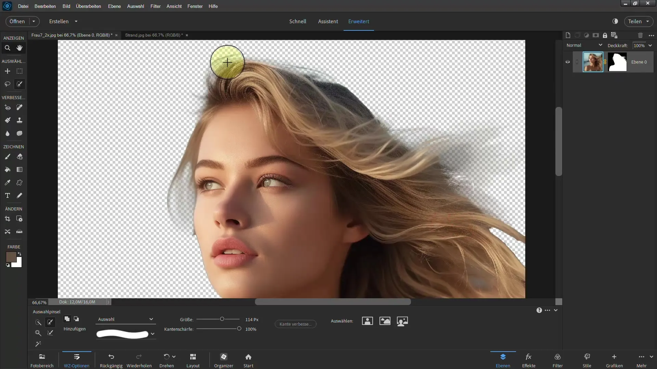Select the Red Eye Removal tool
657x369 pixels.
8,108
